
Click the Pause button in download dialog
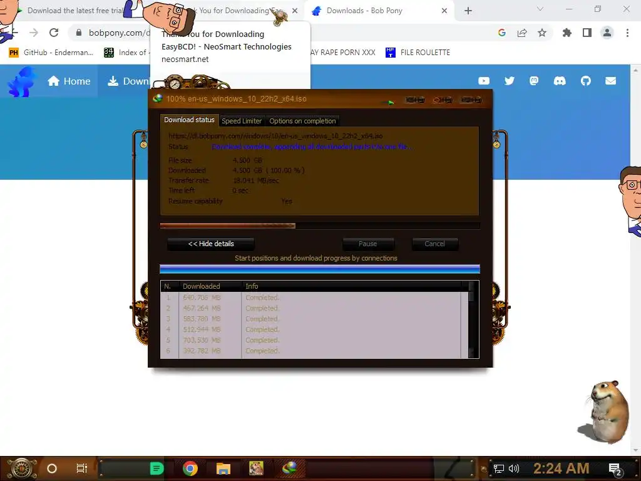[x=368, y=244]
